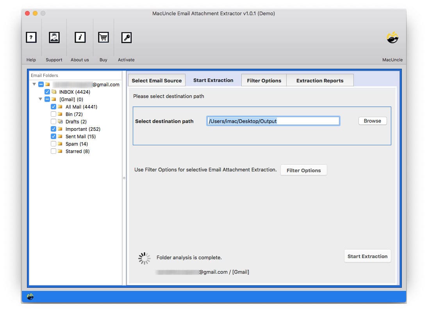Open the Activate license dialog
Screen dimensions: 428x312
126,37
